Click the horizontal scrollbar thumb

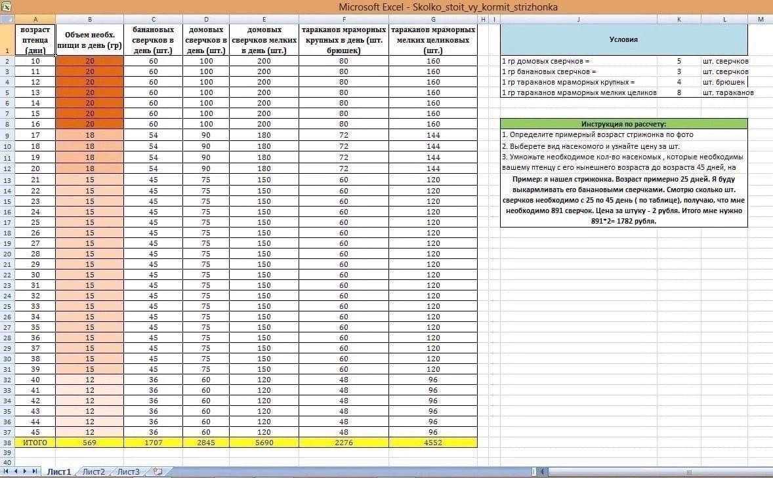688,472
